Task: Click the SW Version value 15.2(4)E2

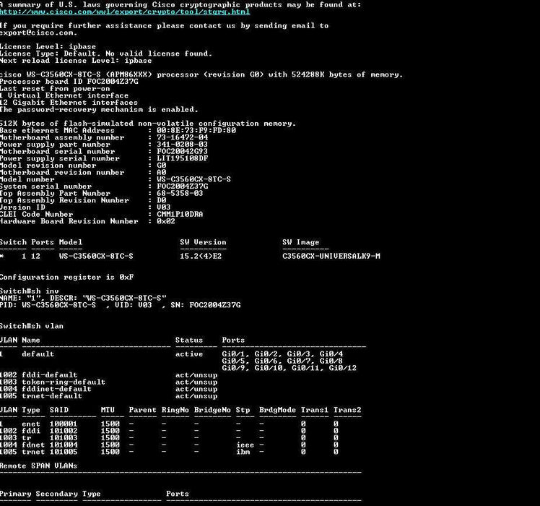Action: click(202, 256)
